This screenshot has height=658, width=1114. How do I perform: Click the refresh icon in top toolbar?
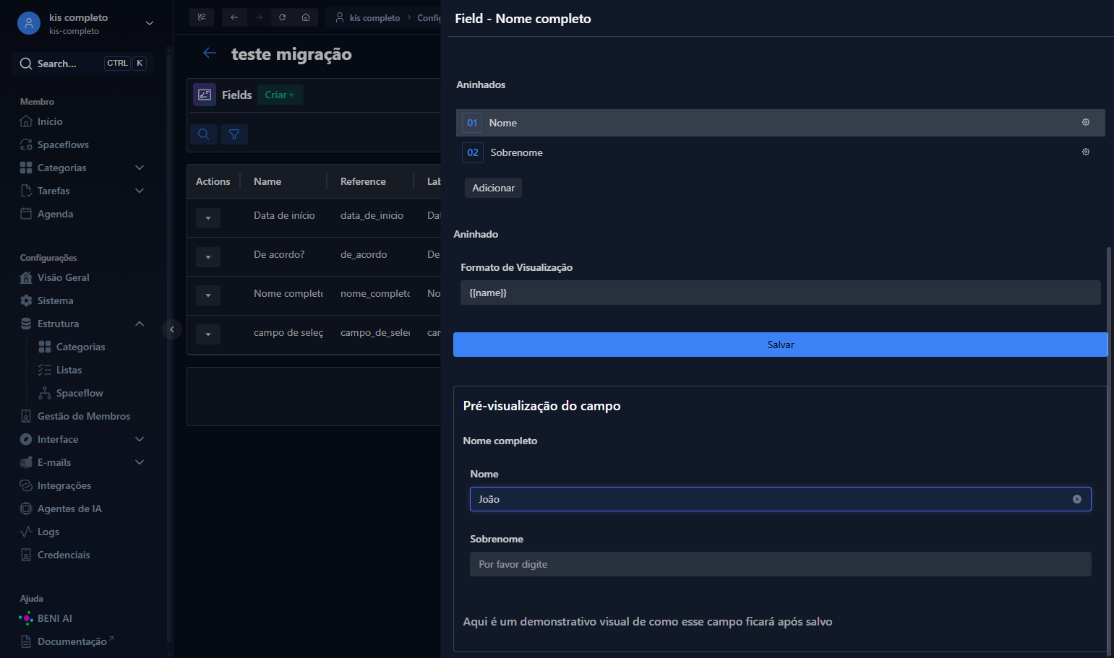[x=282, y=17]
